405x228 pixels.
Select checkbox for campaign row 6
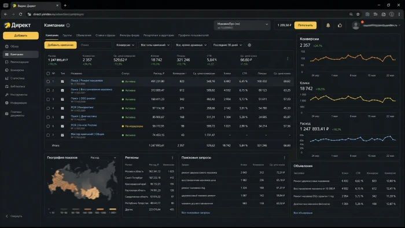[48, 126]
